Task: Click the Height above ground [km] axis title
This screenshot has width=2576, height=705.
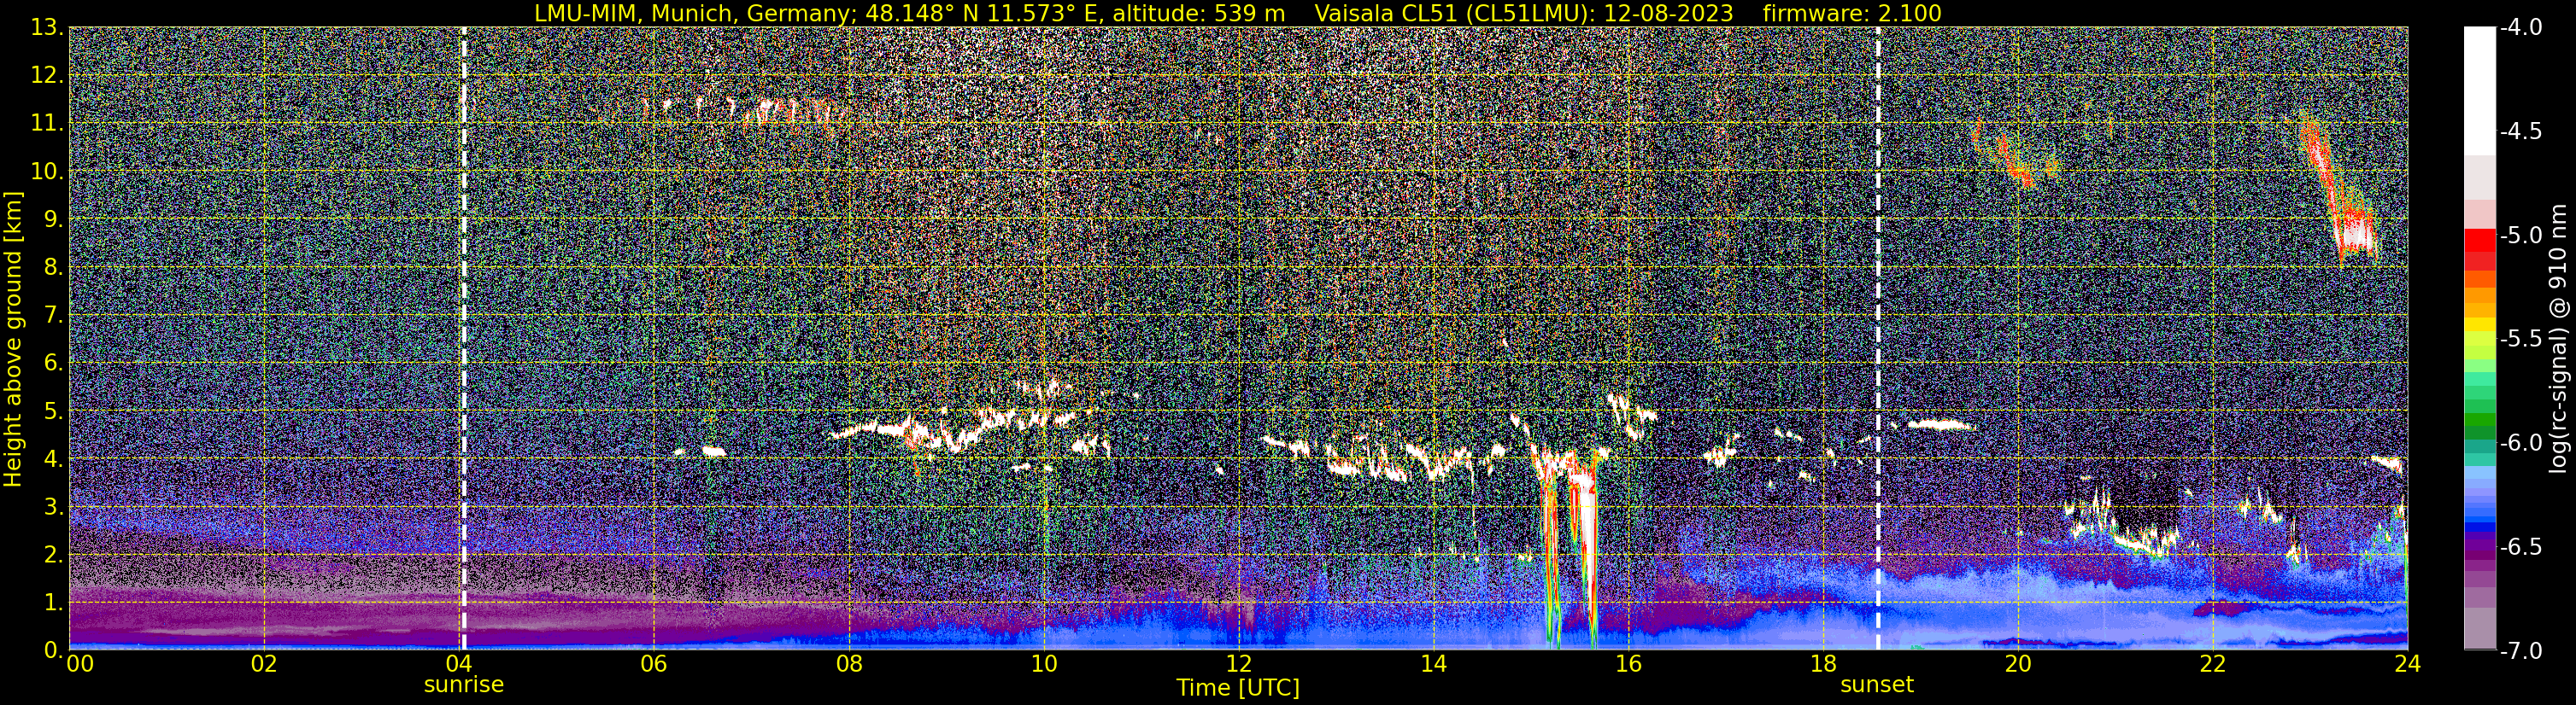Action: [x=13, y=339]
